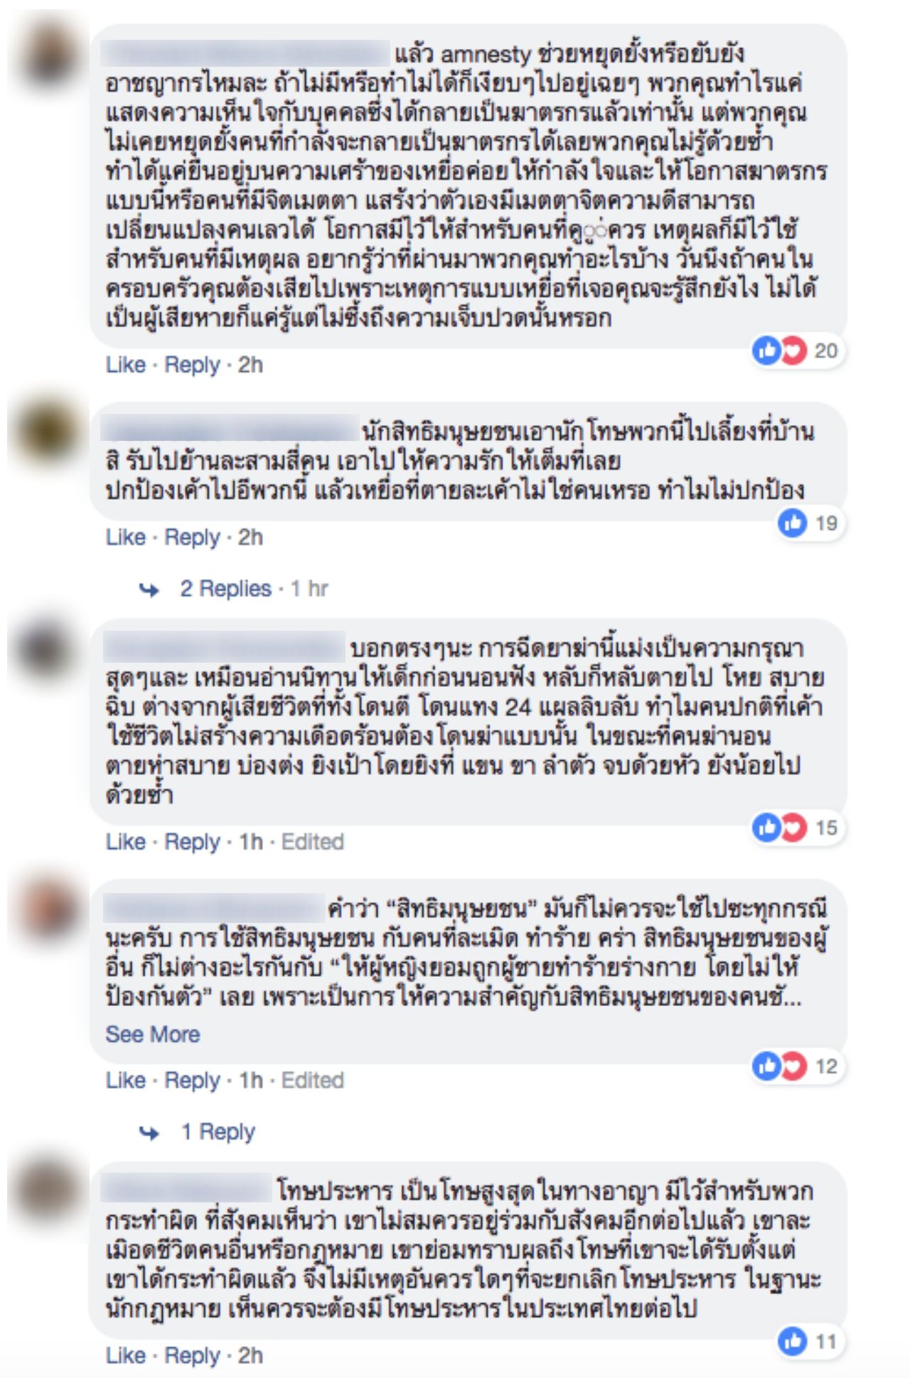Like the last comment with 11 reactions
This screenshot has height=1378, width=910.
tap(125, 1356)
